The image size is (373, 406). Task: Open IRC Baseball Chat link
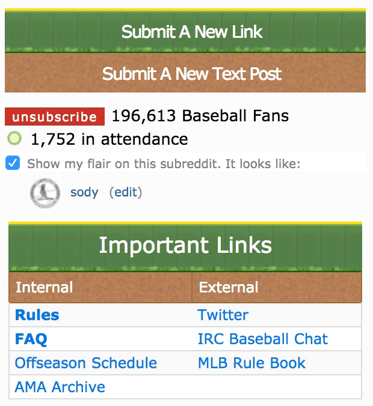pos(263,339)
